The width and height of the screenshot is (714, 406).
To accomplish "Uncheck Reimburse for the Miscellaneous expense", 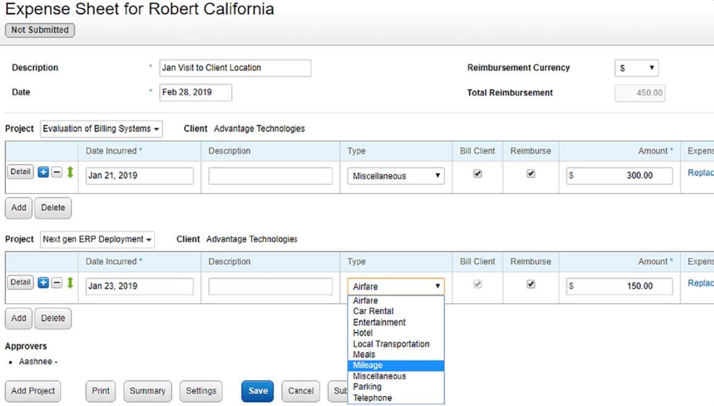I will (x=531, y=174).
